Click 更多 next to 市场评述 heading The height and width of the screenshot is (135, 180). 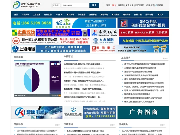click(x=112, y=125)
